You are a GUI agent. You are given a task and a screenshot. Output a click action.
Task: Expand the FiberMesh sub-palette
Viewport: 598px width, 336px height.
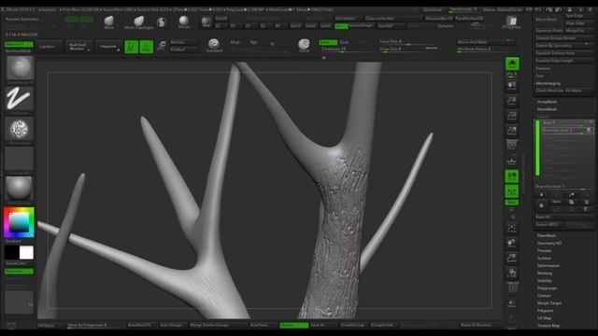click(547, 235)
